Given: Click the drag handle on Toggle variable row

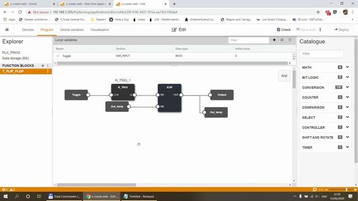Looking at the screenshot, I should [58, 56].
